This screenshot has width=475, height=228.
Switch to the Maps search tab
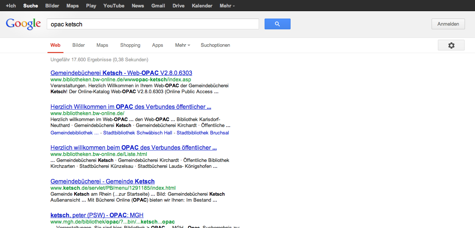click(x=102, y=45)
